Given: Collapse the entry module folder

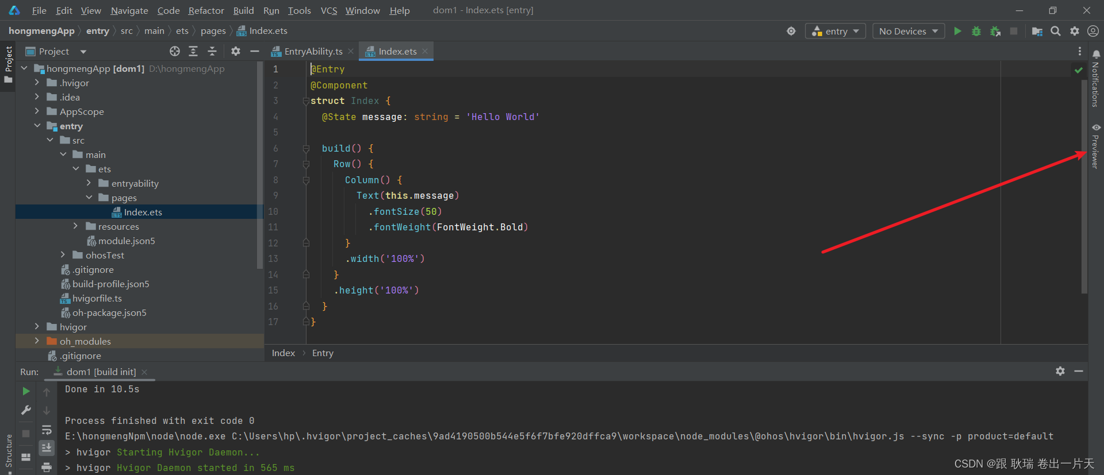Looking at the screenshot, I should tap(37, 126).
